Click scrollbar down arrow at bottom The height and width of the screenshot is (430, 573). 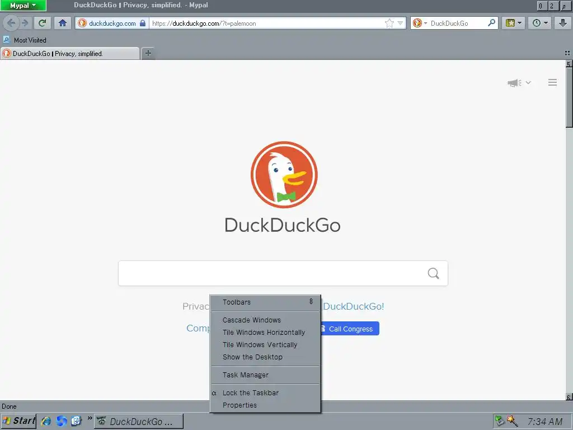point(569,397)
